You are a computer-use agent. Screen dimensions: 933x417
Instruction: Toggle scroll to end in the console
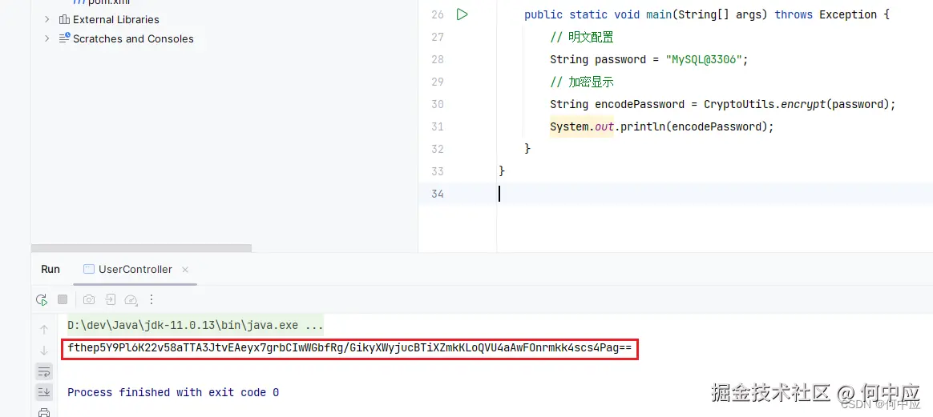44,392
